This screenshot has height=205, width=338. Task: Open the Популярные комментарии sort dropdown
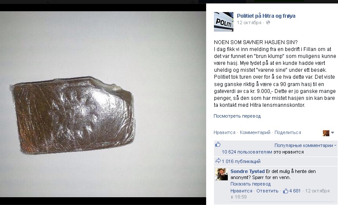[305, 145]
